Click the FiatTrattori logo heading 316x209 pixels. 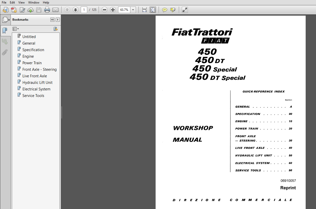[x=202, y=32]
